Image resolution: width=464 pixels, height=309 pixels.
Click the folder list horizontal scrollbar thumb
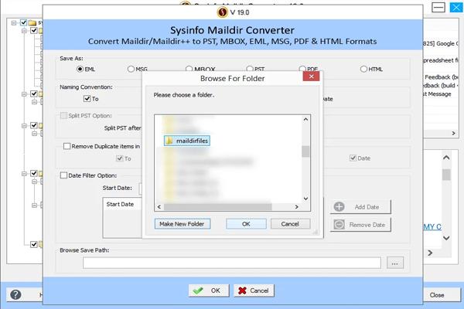(218, 207)
